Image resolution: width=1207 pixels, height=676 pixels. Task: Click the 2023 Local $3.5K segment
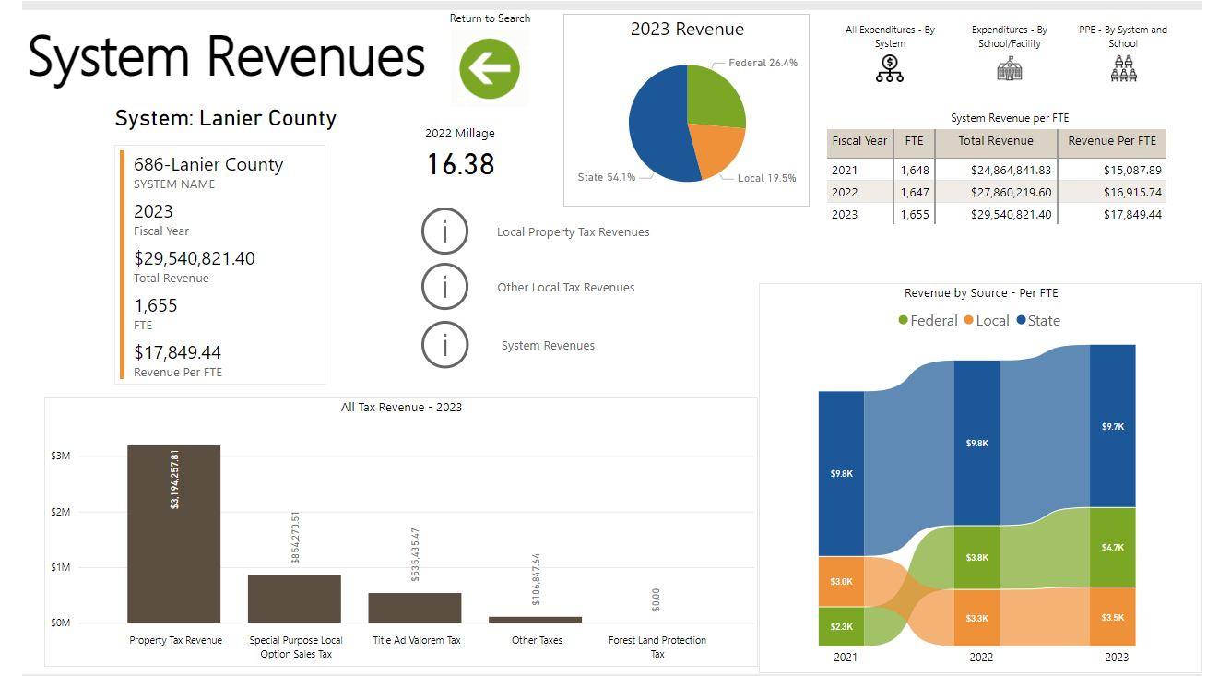pos(1112,617)
